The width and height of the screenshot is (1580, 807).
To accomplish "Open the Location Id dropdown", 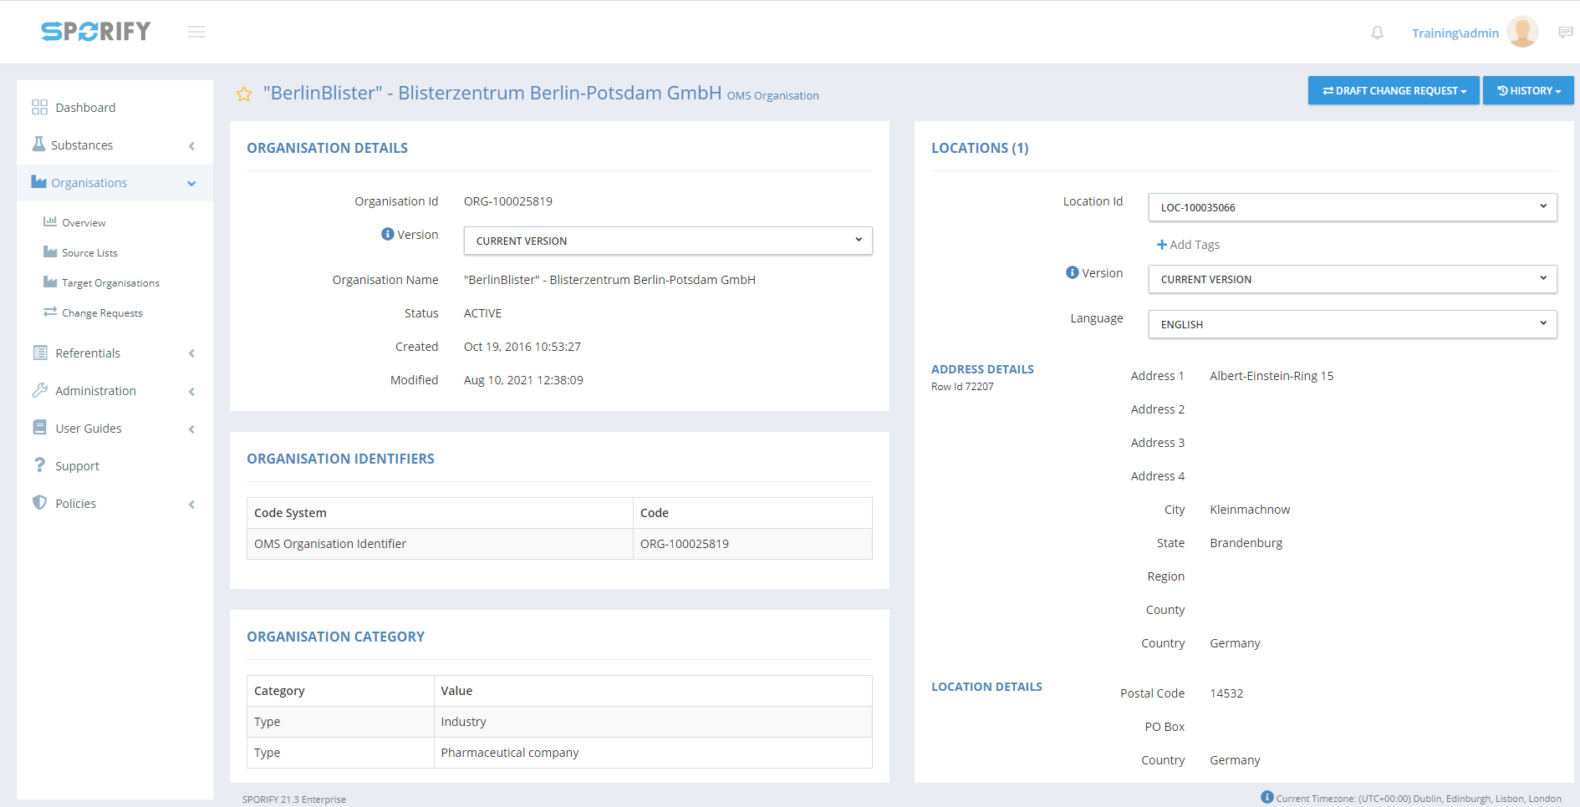I will (1352, 207).
